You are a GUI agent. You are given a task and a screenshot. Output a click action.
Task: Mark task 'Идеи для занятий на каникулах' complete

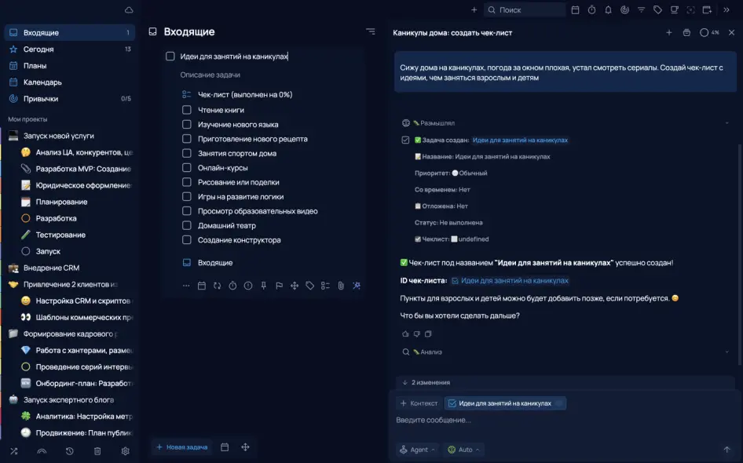tap(170, 57)
